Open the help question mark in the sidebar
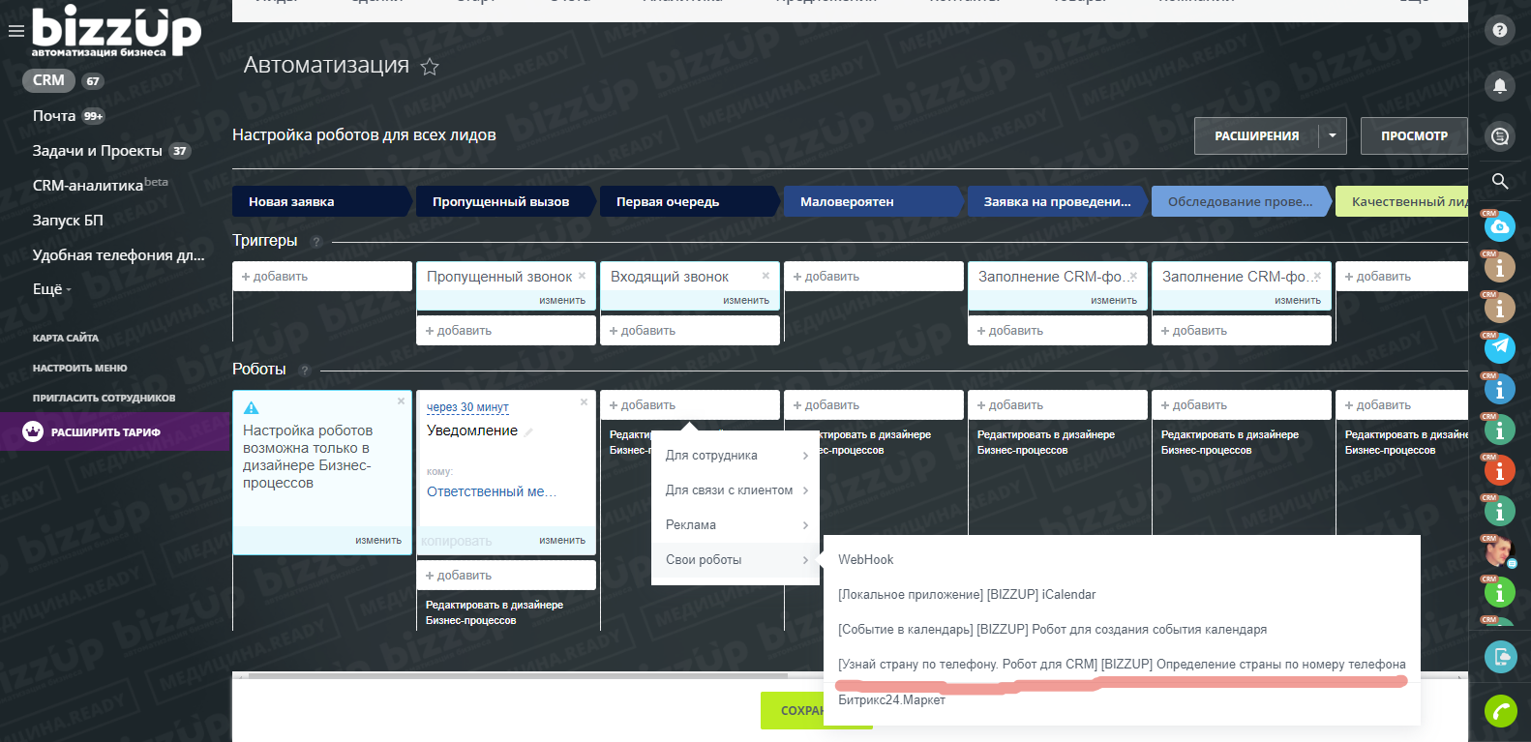This screenshot has height=742, width=1531. click(x=1499, y=30)
